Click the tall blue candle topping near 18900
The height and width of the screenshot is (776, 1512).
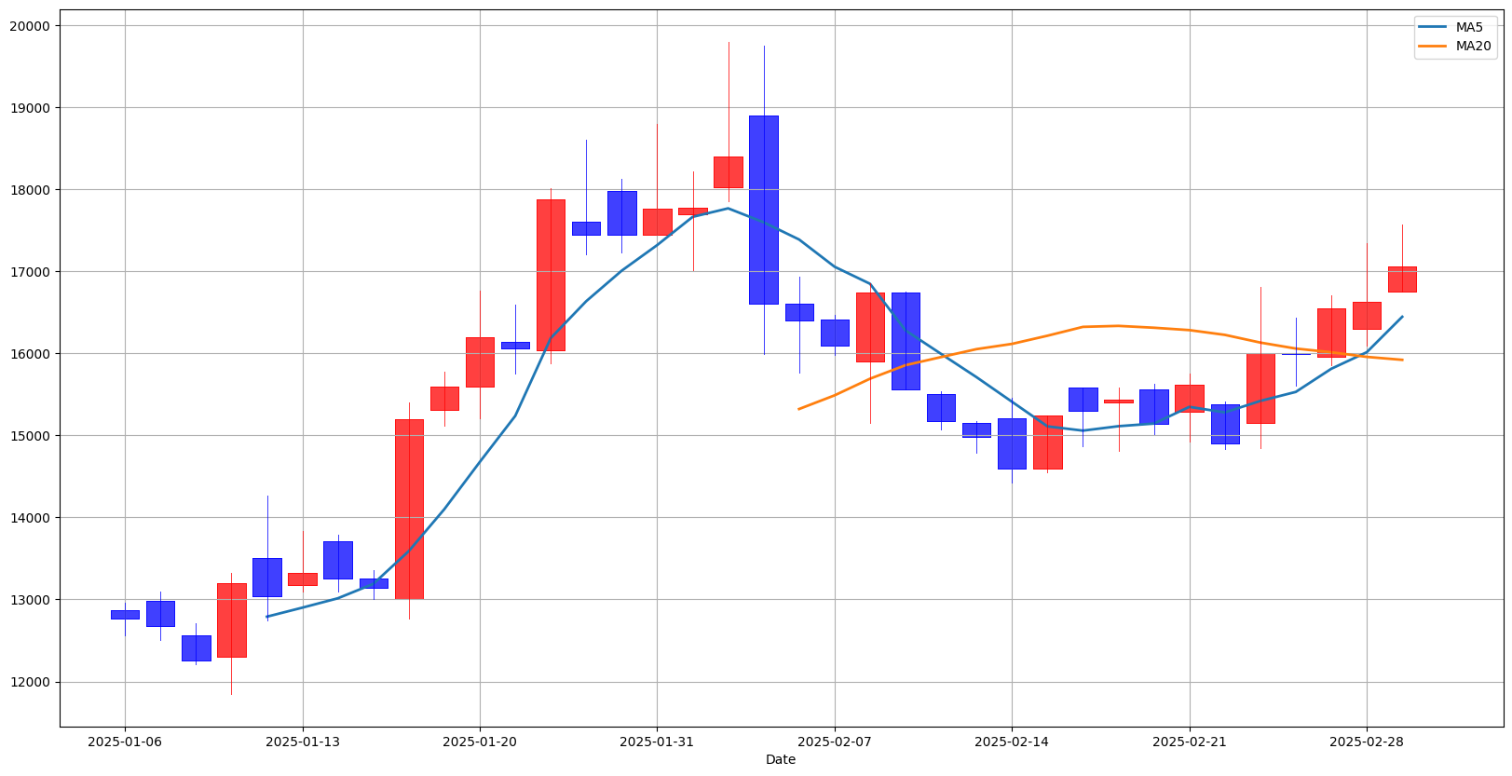[x=764, y=210]
